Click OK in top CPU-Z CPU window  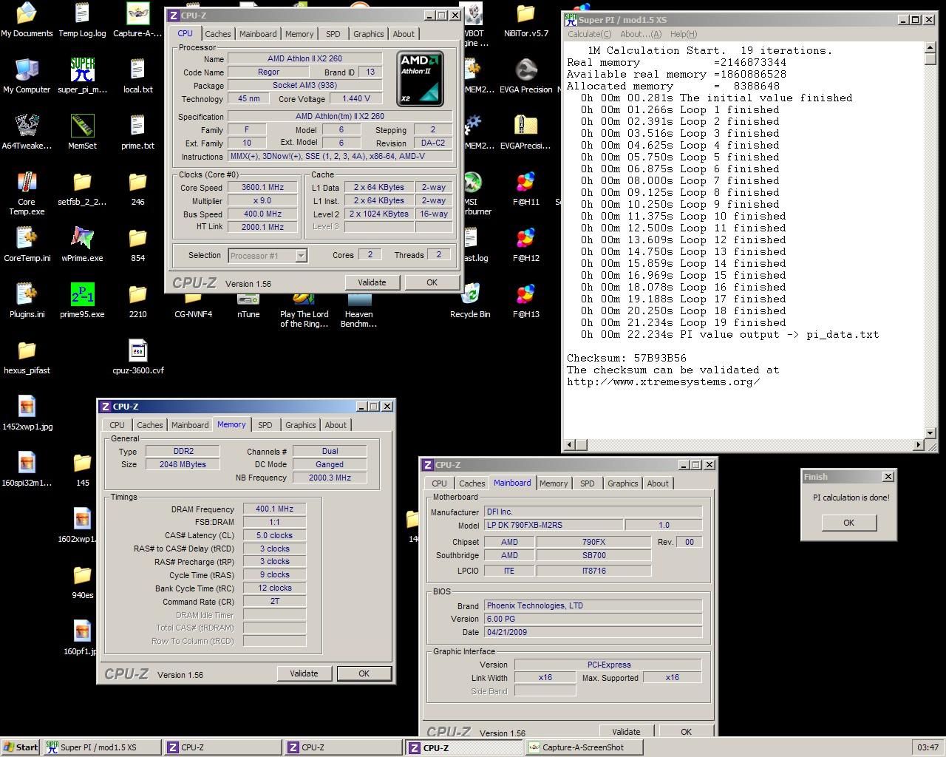(432, 282)
